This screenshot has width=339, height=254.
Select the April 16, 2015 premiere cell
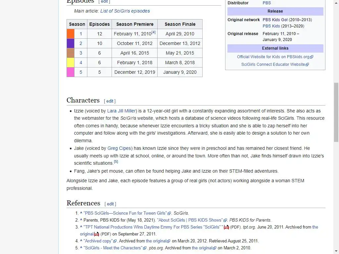(135, 53)
